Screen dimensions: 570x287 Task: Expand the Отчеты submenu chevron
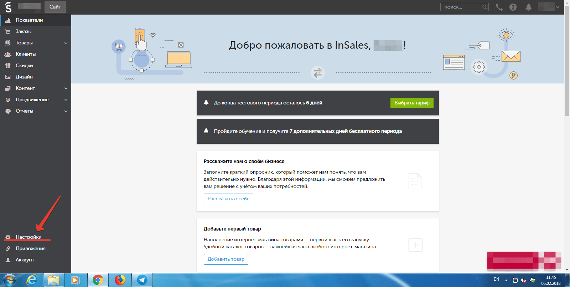66,111
